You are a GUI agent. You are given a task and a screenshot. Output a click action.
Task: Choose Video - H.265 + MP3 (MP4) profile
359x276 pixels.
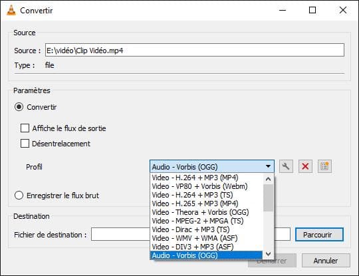pos(206,204)
